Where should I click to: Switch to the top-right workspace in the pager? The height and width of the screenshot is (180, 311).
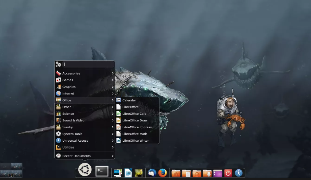pos(17,167)
